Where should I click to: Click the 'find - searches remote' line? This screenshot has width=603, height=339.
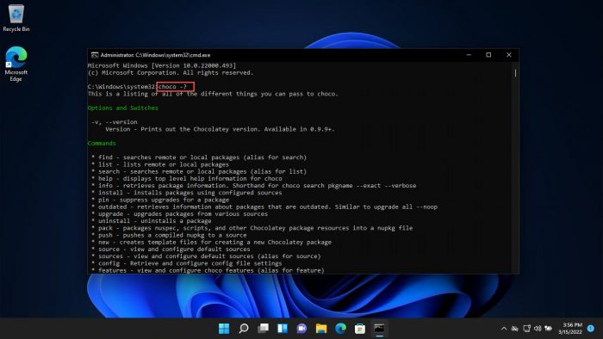[x=199, y=157]
